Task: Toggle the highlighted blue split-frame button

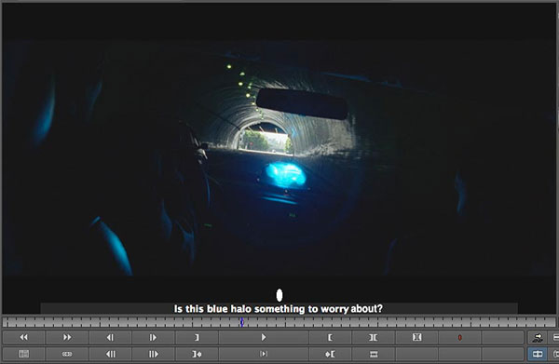Action: tap(538, 354)
